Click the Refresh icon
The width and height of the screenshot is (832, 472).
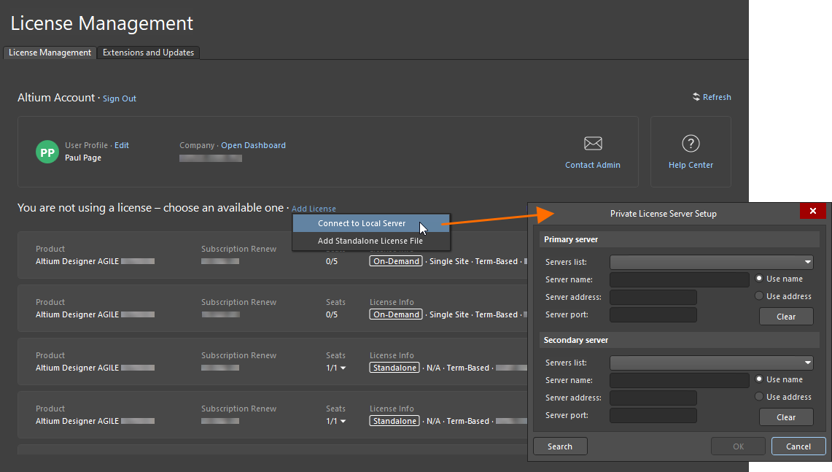coord(696,97)
